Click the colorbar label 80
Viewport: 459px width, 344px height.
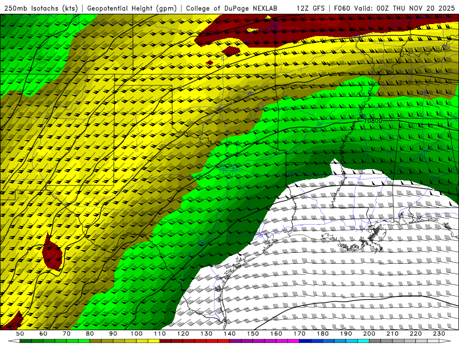(90, 334)
